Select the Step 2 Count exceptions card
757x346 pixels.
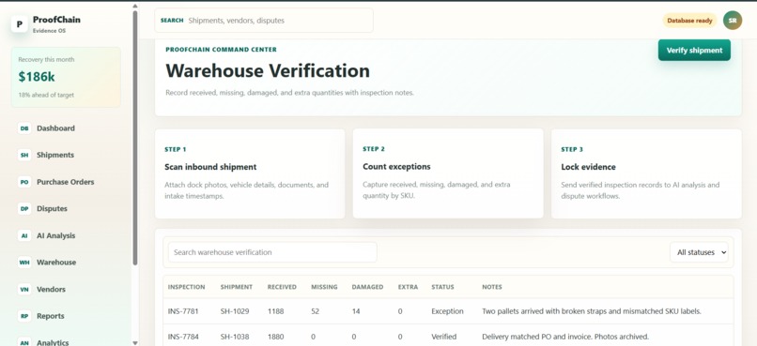[x=448, y=173]
